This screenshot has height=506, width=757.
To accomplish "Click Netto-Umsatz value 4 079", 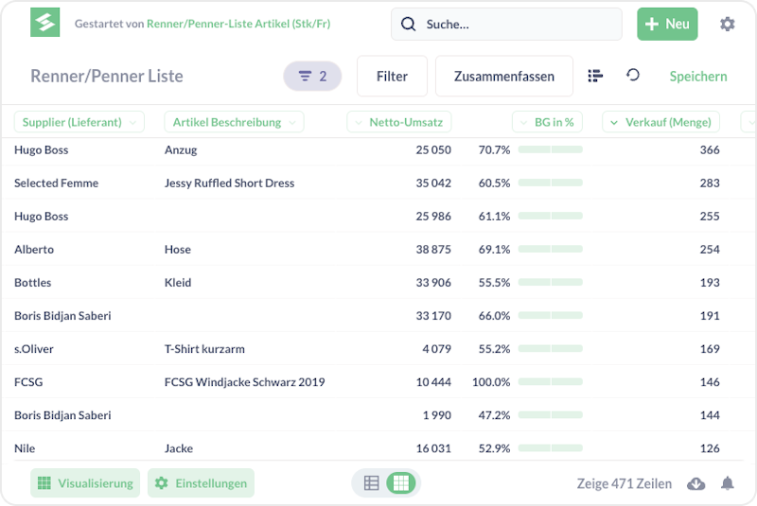I will pyautogui.click(x=437, y=349).
